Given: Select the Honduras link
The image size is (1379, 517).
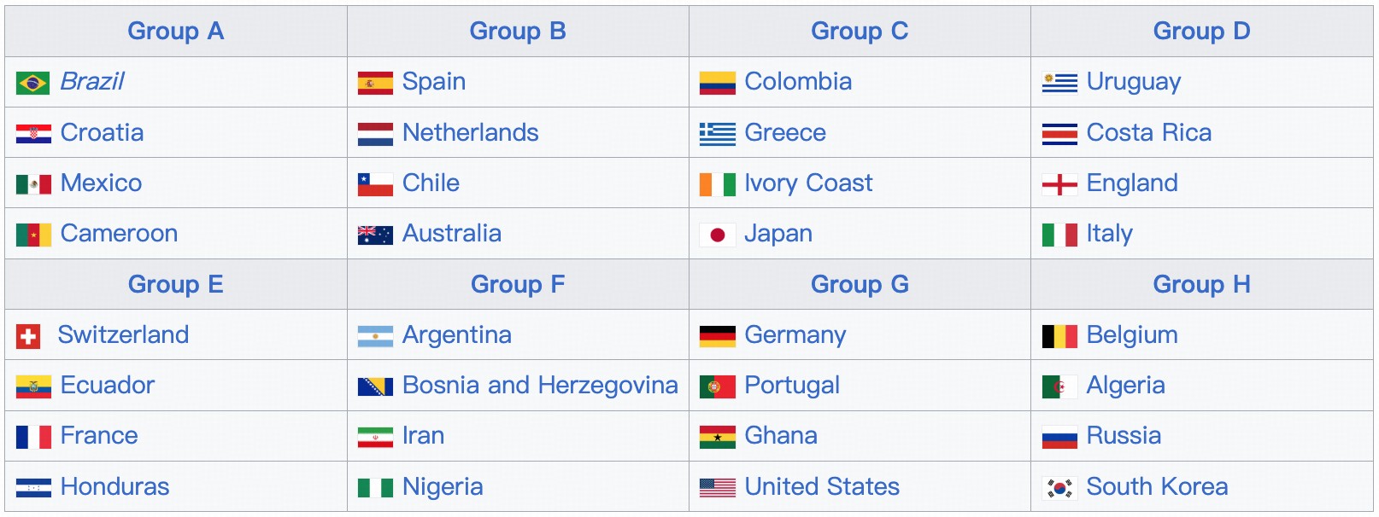Looking at the screenshot, I should pos(114,487).
